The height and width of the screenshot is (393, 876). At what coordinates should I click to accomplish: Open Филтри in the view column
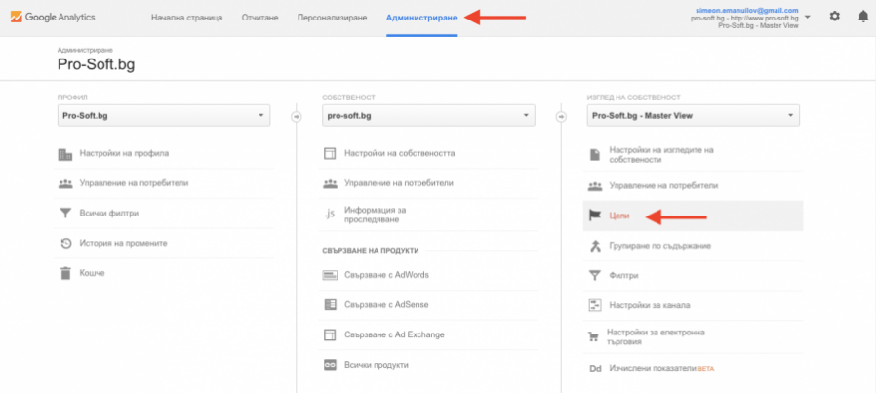point(623,276)
